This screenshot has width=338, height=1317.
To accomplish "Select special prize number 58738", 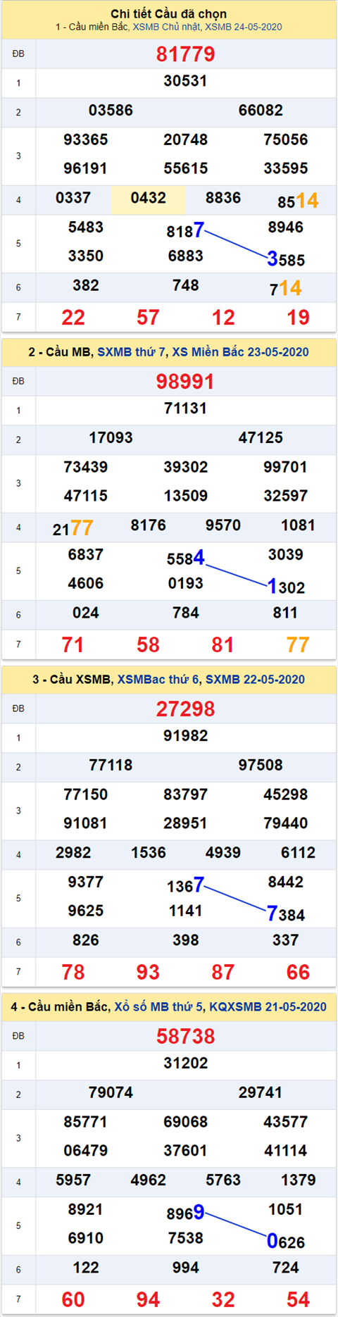I will click(x=186, y=1037).
